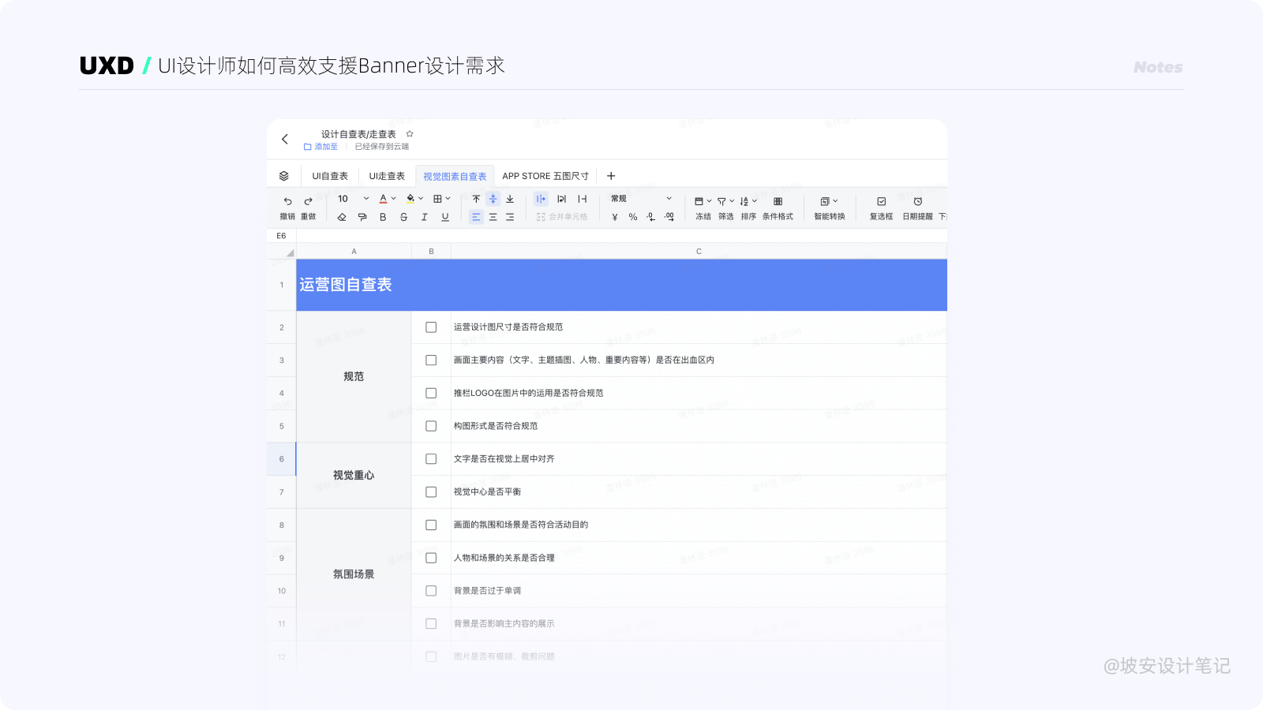1263x710 pixels.
Task: Click the sheet list layers icon
Action: coord(284,176)
